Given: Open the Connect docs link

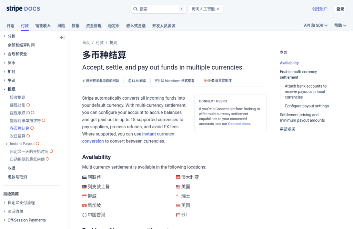Looking at the screenshot, I should (x=239, y=123).
